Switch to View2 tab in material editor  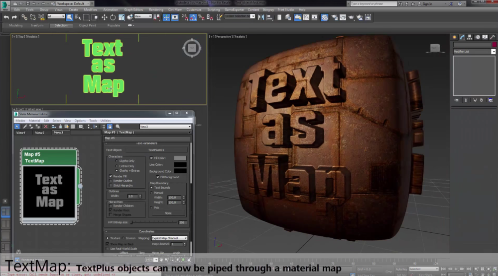pyautogui.click(x=39, y=133)
